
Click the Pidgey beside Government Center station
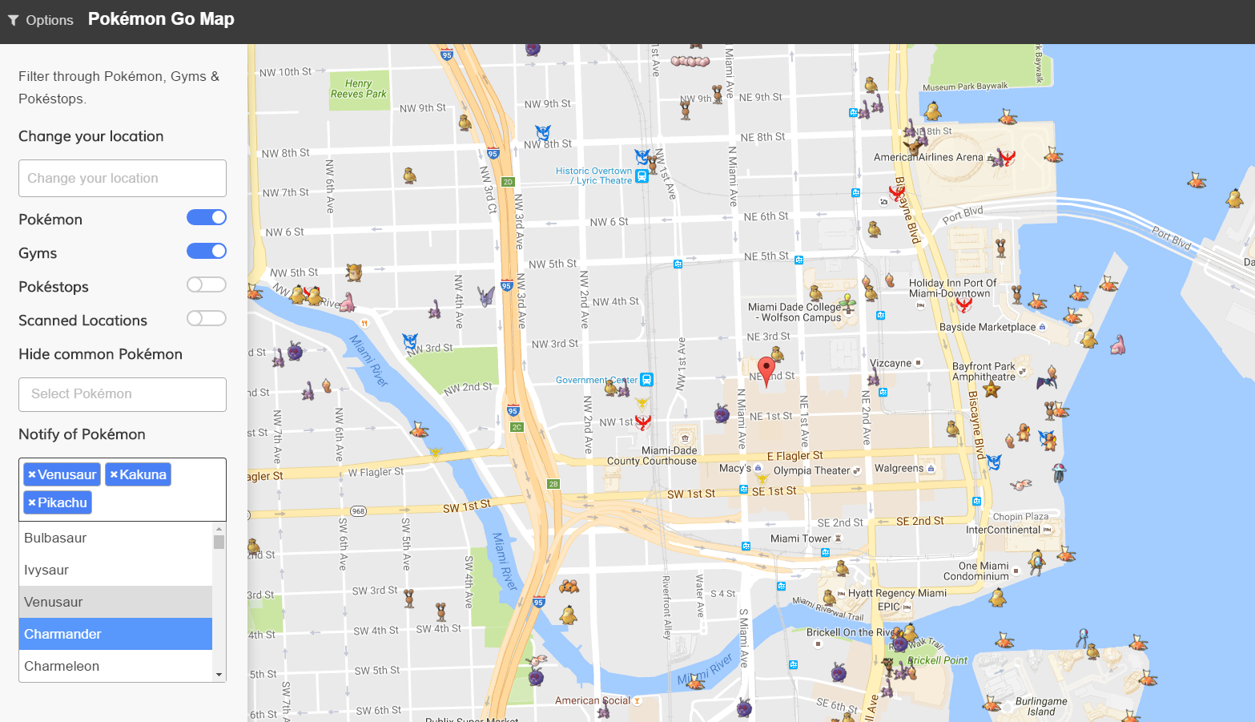pos(611,389)
